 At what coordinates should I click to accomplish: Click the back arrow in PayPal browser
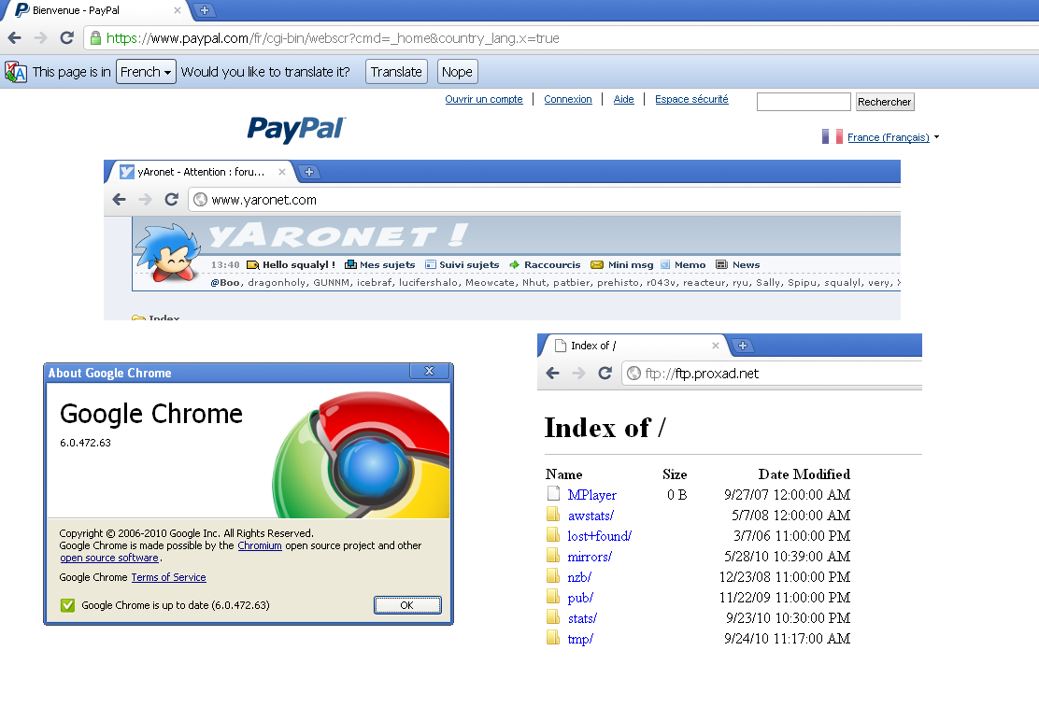[14, 38]
